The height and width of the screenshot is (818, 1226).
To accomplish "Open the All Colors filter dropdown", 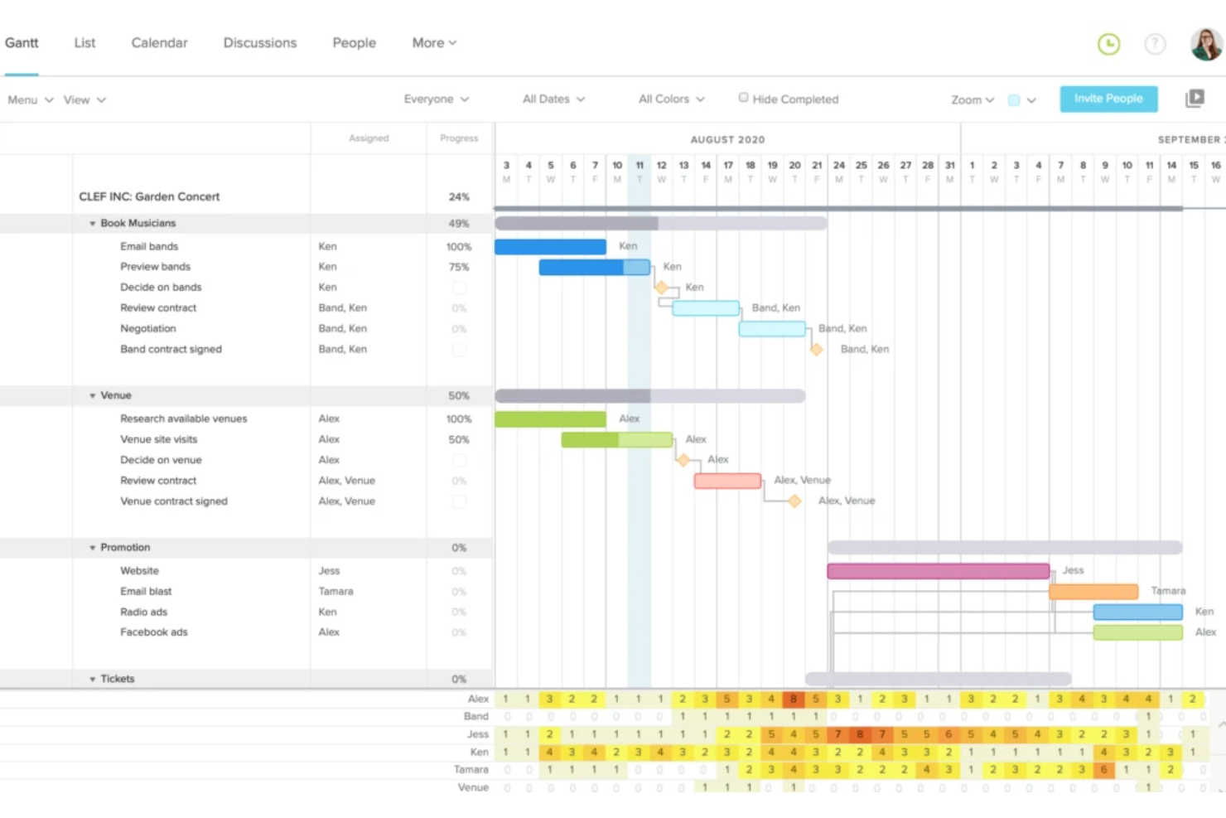I will (672, 99).
